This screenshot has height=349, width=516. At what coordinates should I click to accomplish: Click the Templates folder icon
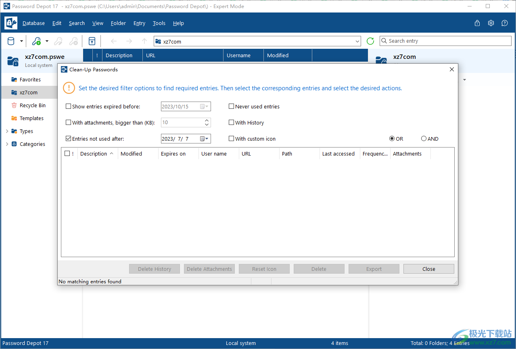pyautogui.click(x=14, y=118)
